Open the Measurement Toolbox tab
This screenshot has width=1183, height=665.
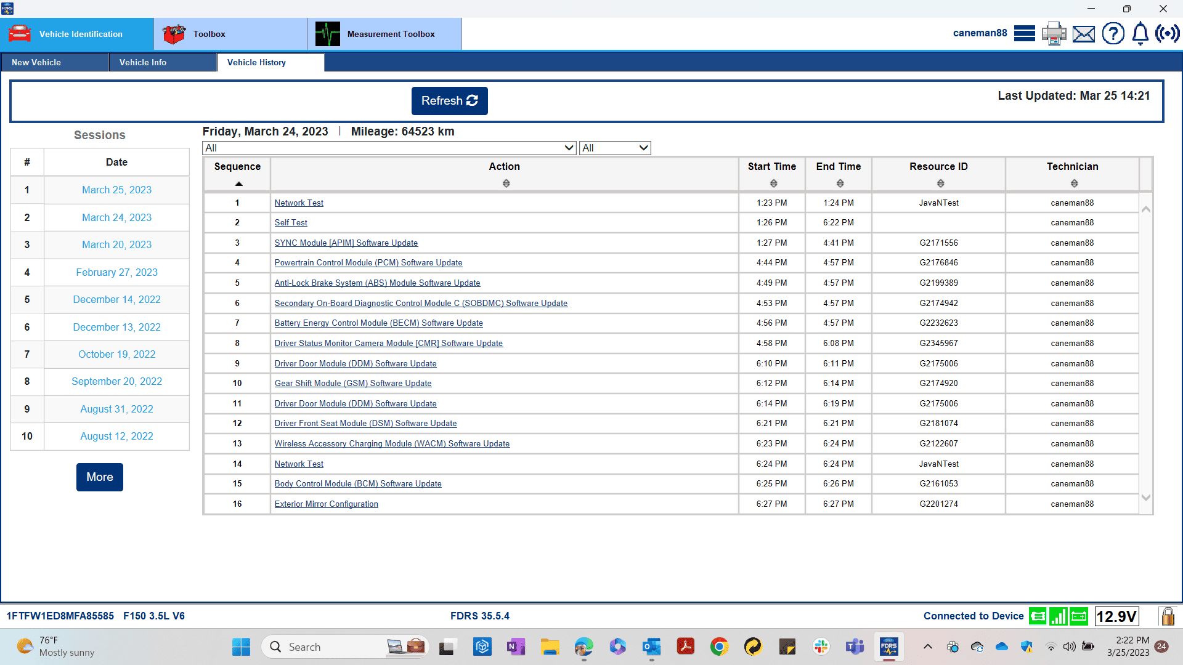click(x=384, y=34)
